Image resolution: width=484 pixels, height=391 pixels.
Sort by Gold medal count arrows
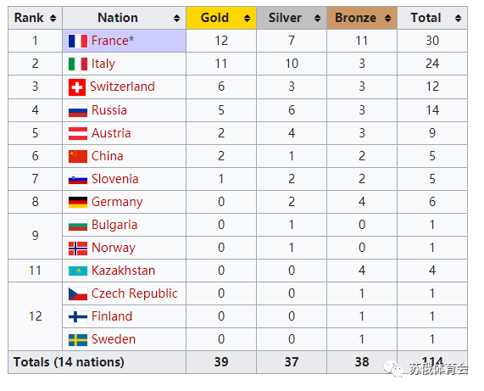(x=247, y=18)
